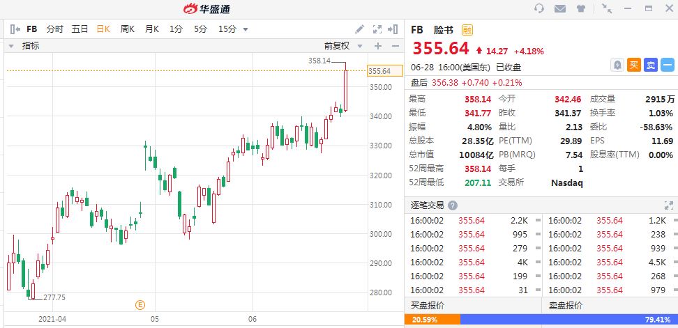Open customer service headset icon

(x=539, y=8)
